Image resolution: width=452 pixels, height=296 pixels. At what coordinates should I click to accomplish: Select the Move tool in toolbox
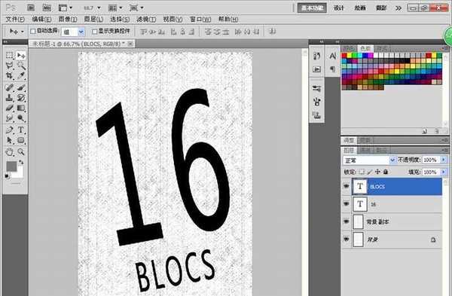21,55
